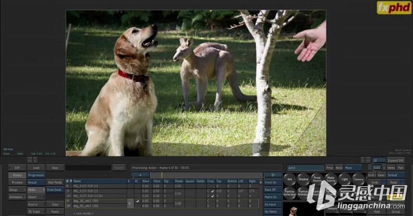Screen dimensions: 413x216
Task: Click the axis1 name field
Action: click(306, 167)
